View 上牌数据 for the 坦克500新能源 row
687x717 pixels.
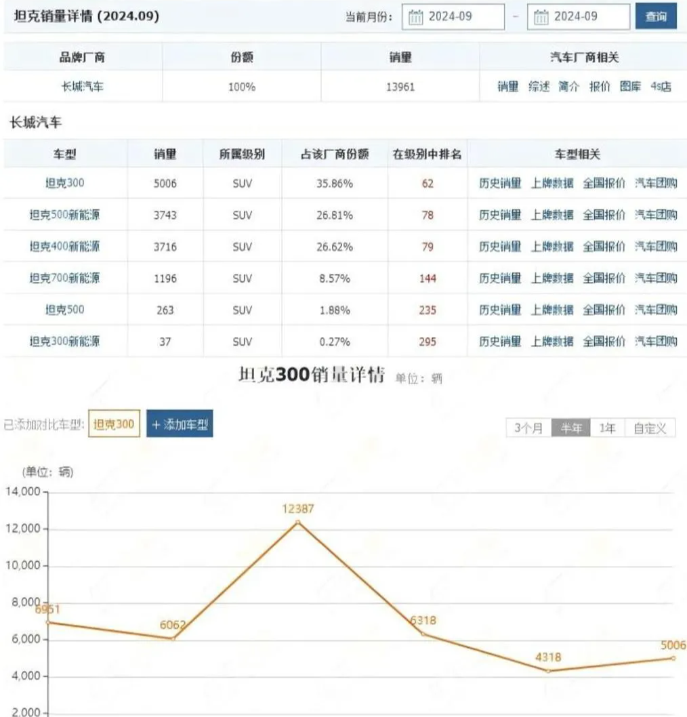coord(551,215)
